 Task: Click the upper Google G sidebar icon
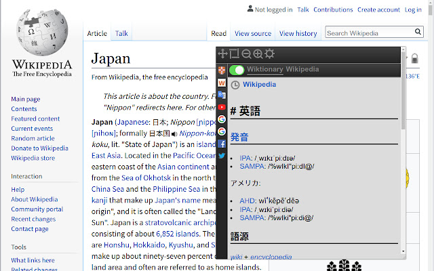[222, 119]
